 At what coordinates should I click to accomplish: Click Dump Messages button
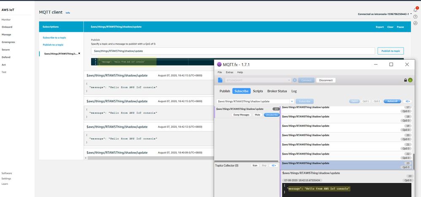(x=241, y=115)
